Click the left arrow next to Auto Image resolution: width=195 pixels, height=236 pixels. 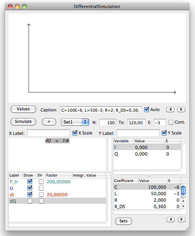[170, 109]
